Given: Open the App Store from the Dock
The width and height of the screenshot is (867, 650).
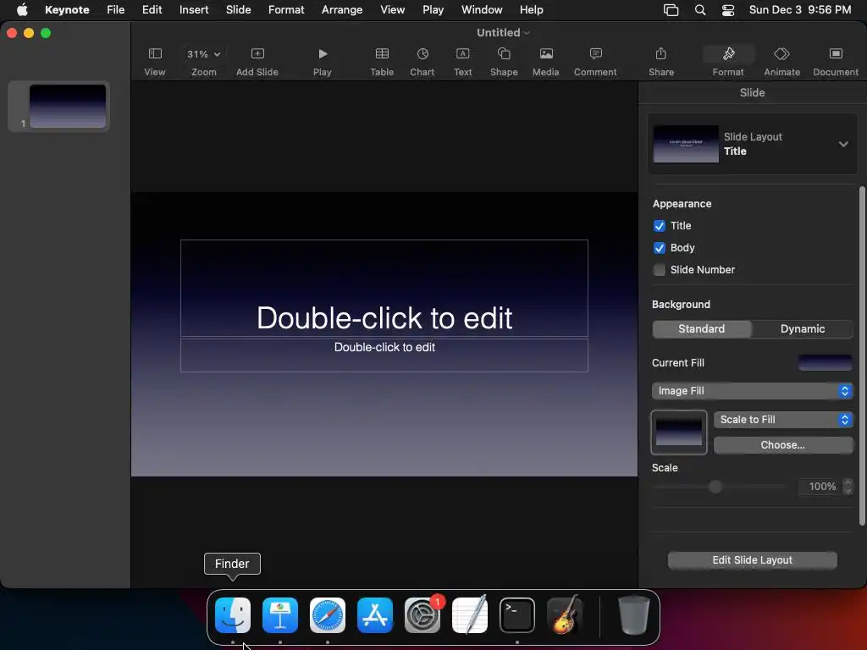Looking at the screenshot, I should pyautogui.click(x=375, y=615).
